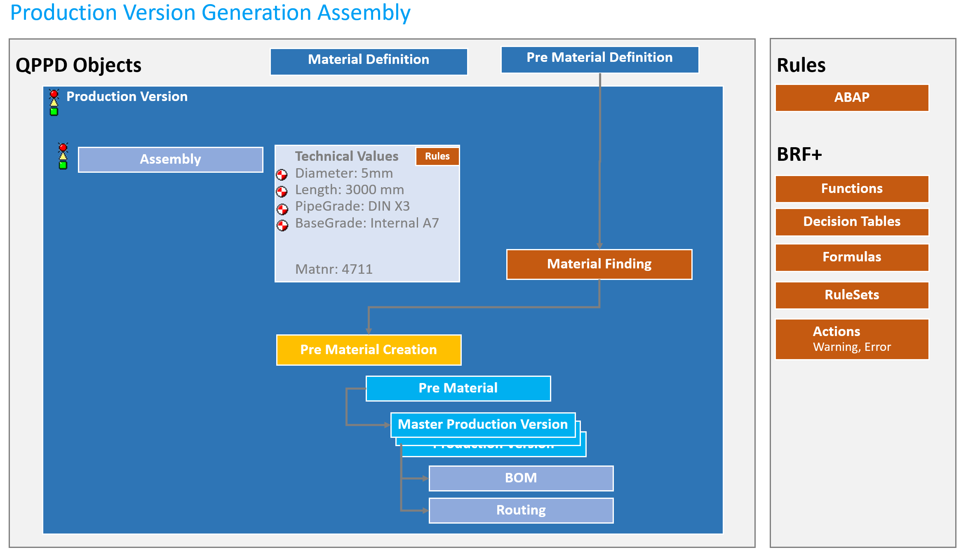The width and height of the screenshot is (961, 550).
Task: Click the Rules tag in Technical Values
Action: [x=437, y=157]
